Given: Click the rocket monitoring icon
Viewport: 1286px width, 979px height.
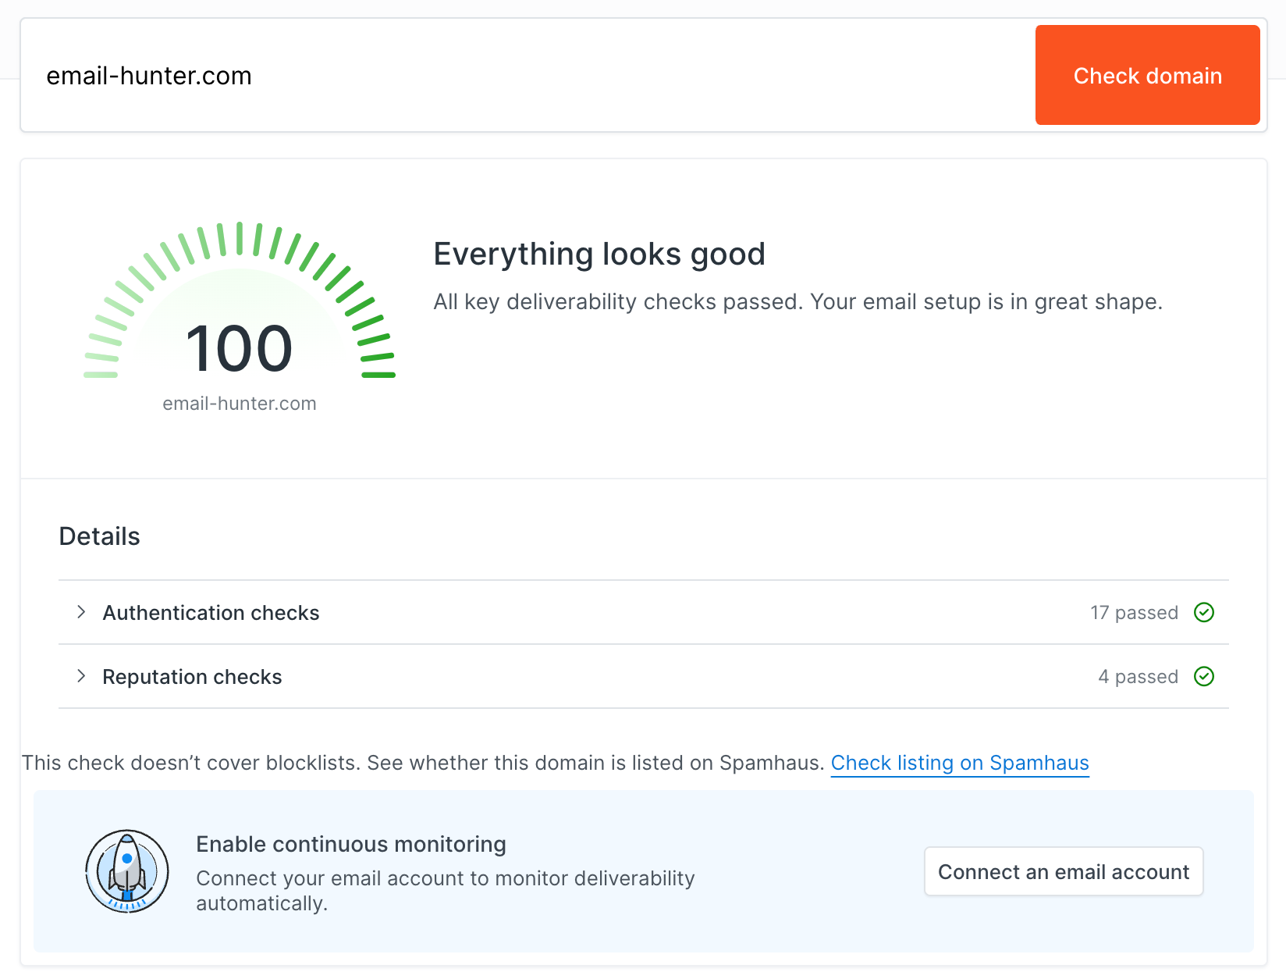Looking at the screenshot, I should coord(127,871).
